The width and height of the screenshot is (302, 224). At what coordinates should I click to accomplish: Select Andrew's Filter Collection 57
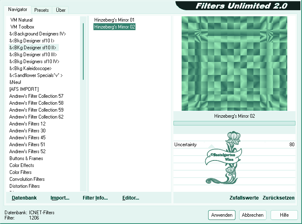point(36,96)
